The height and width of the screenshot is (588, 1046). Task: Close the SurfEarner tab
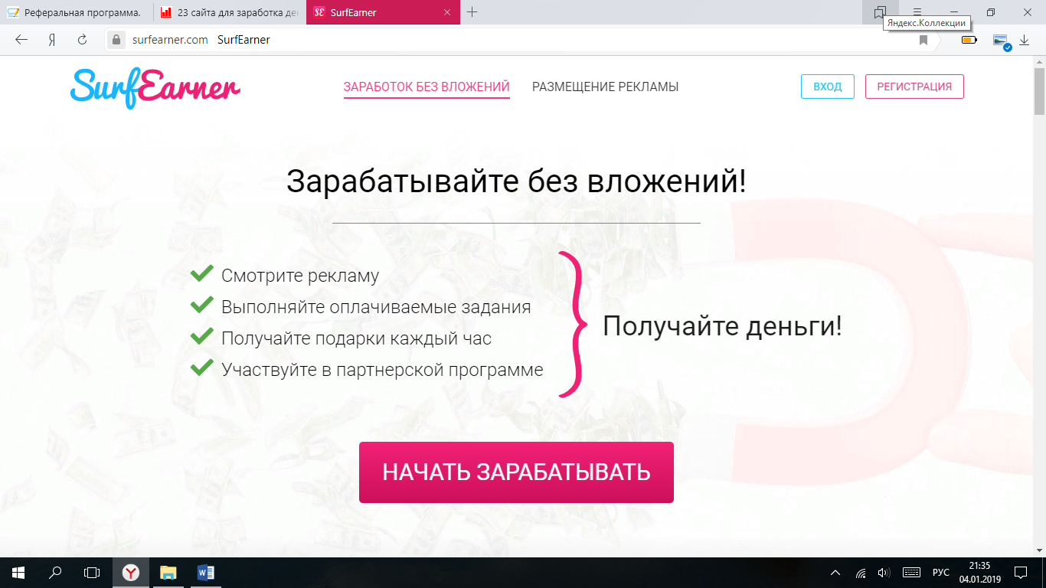(x=447, y=12)
